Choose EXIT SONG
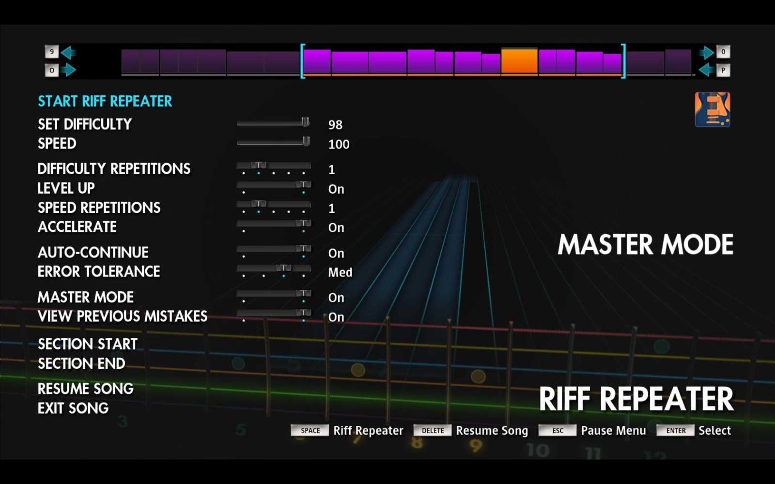This screenshot has height=484, width=775. pos(73,408)
